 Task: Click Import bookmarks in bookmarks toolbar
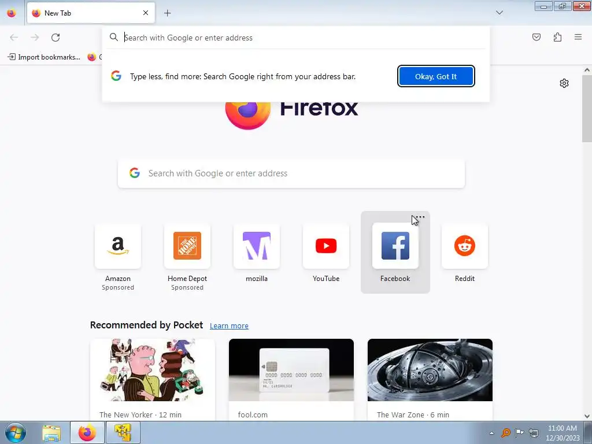44,57
